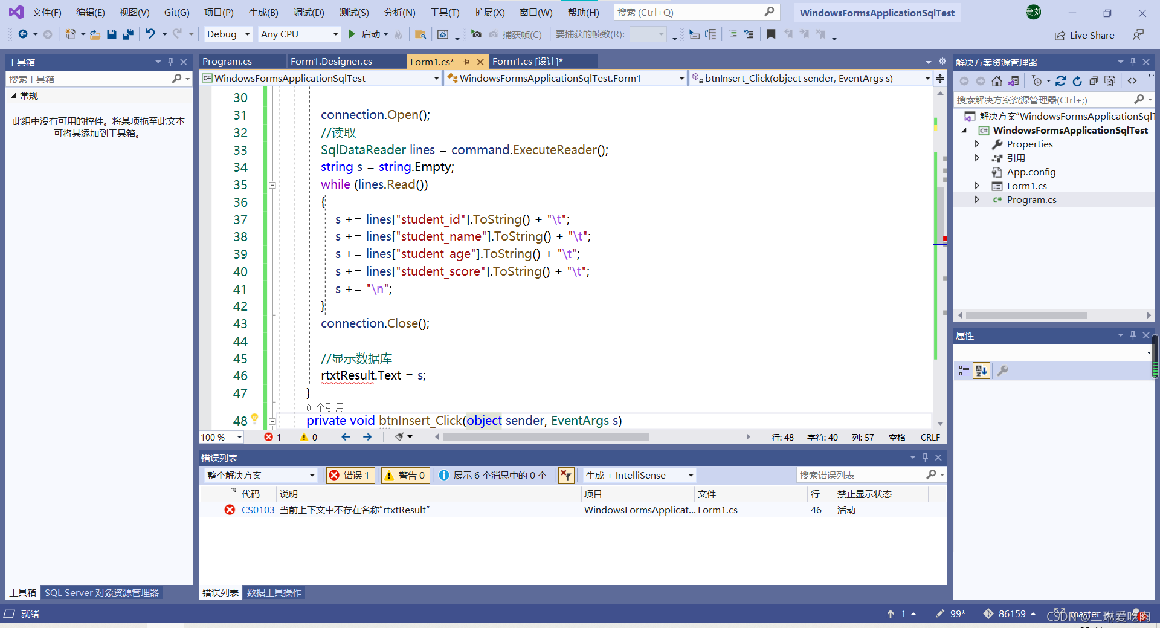Click the navigate backward arrow in toolbar
Viewport: 1160px width, 628px height.
pyautogui.click(x=23, y=34)
